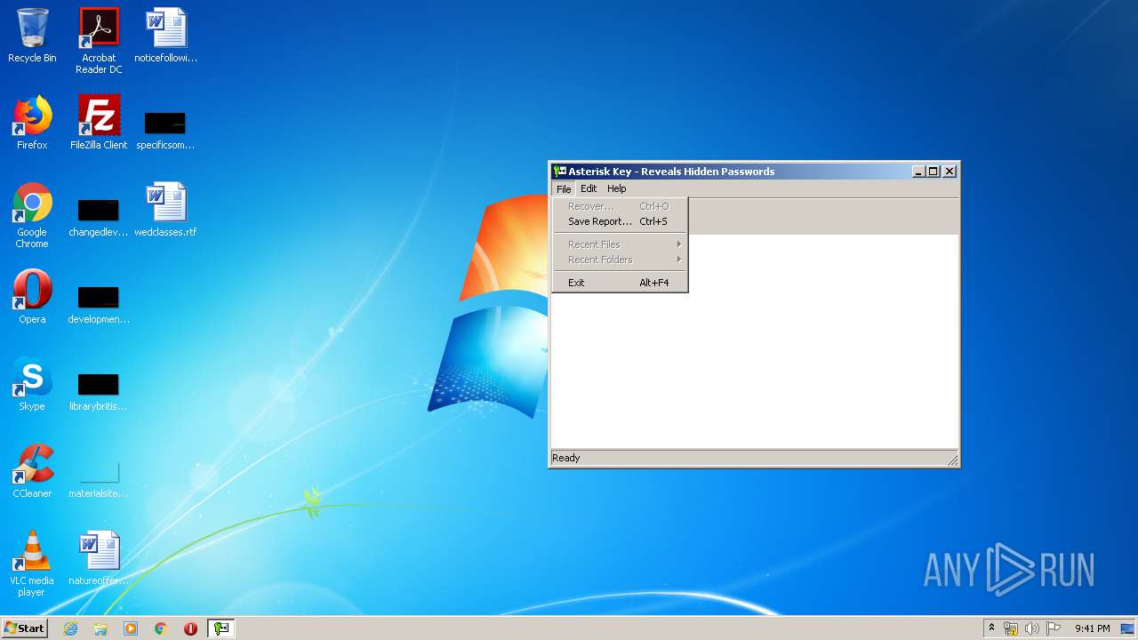This screenshot has height=640, width=1138.
Task: Open VLC media player shortcut
Action: pos(32,564)
